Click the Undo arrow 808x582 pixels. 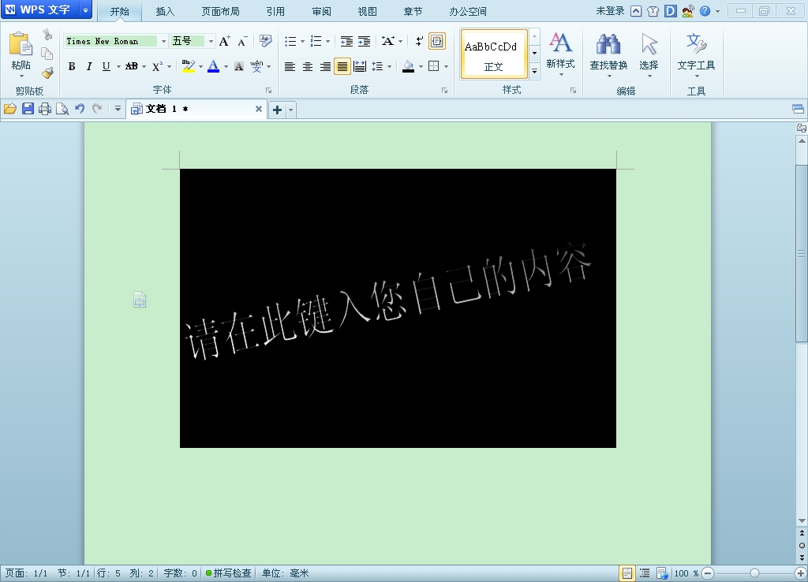[x=80, y=109]
